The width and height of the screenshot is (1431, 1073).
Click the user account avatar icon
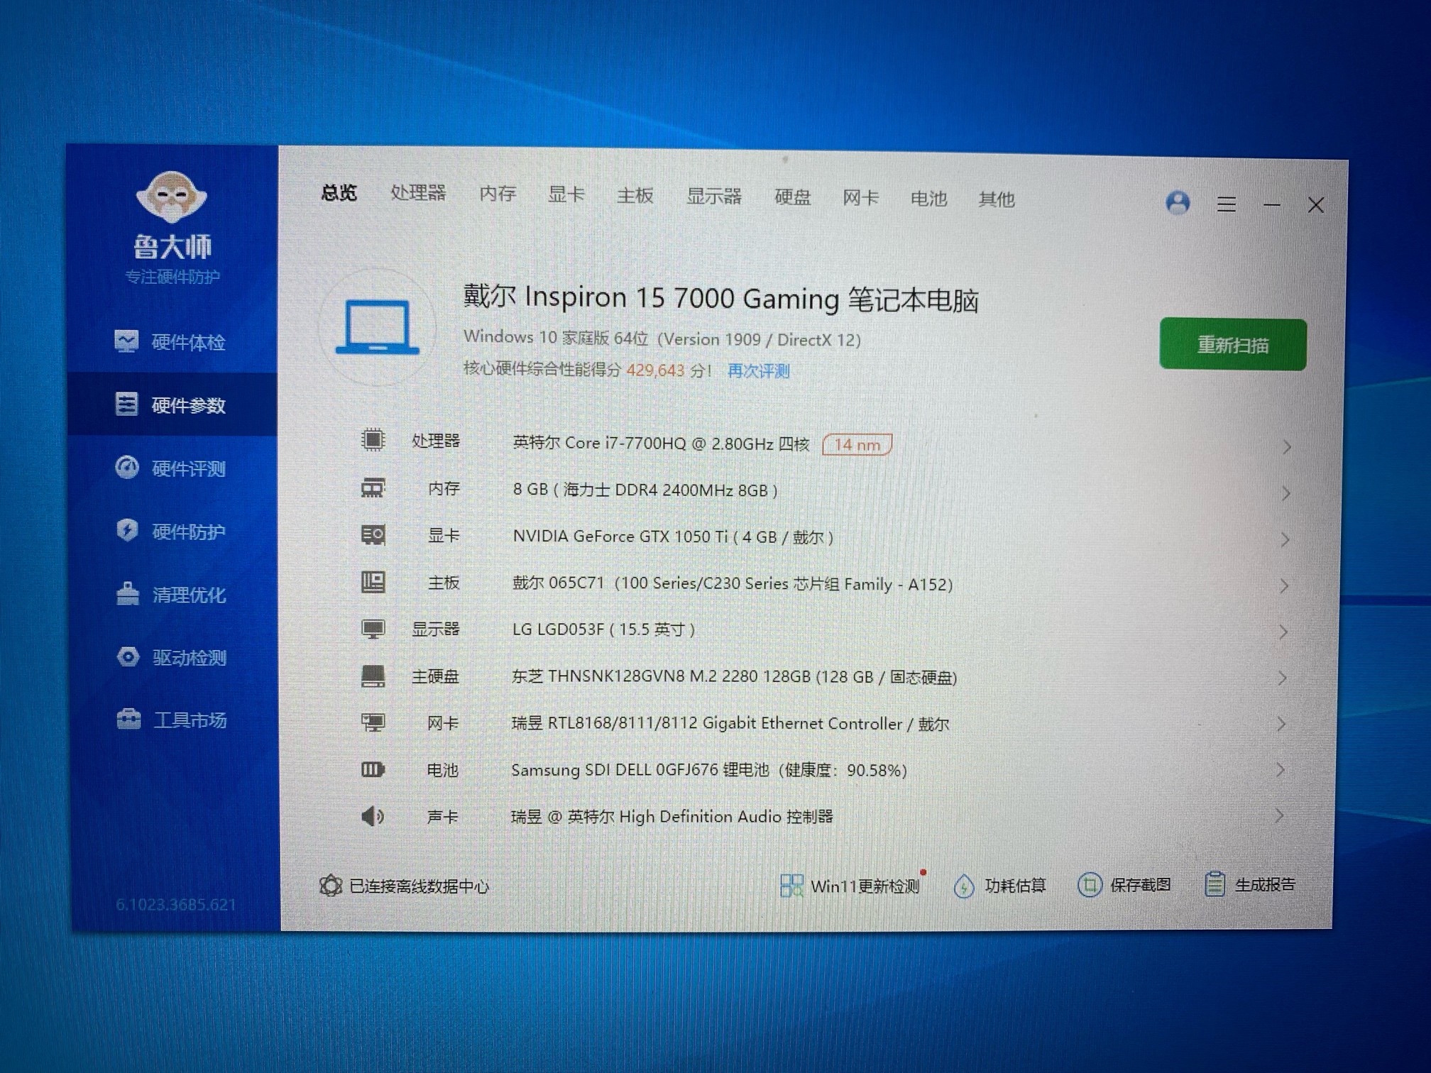click(x=1178, y=204)
